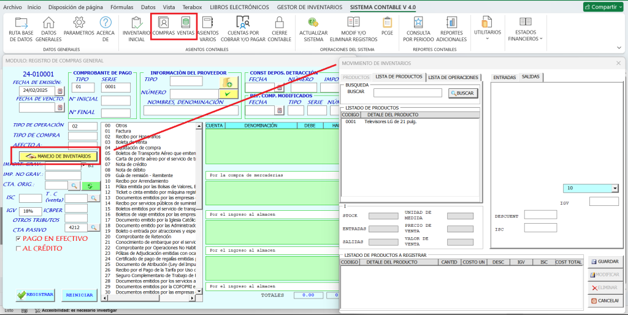628x315 pixels.
Task: Open Fórmulas ribbon tab
Action: tap(122, 7)
